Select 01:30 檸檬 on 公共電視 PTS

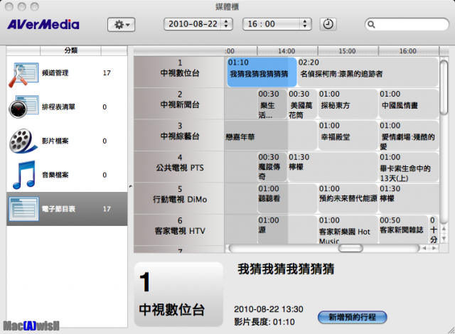(x=333, y=167)
